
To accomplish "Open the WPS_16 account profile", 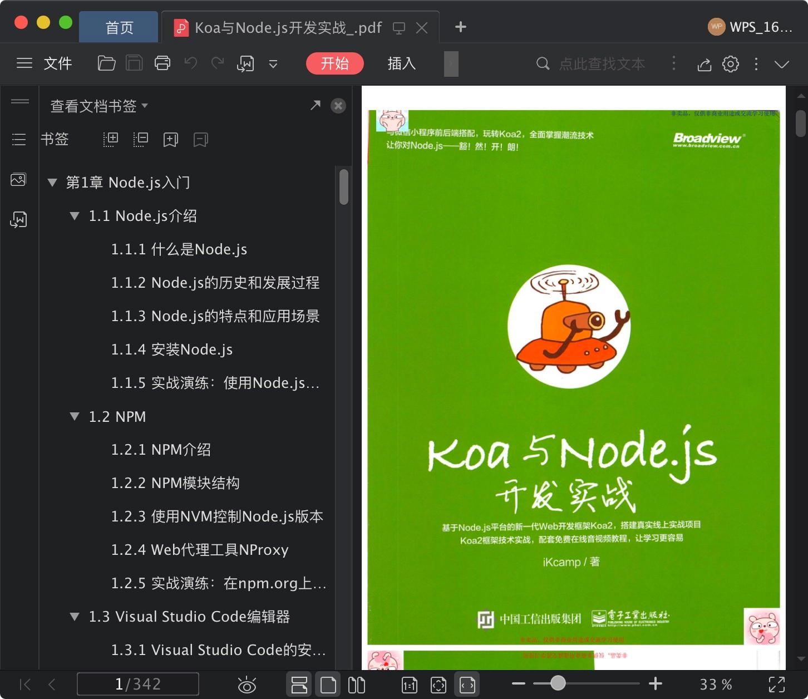I will pos(750,27).
